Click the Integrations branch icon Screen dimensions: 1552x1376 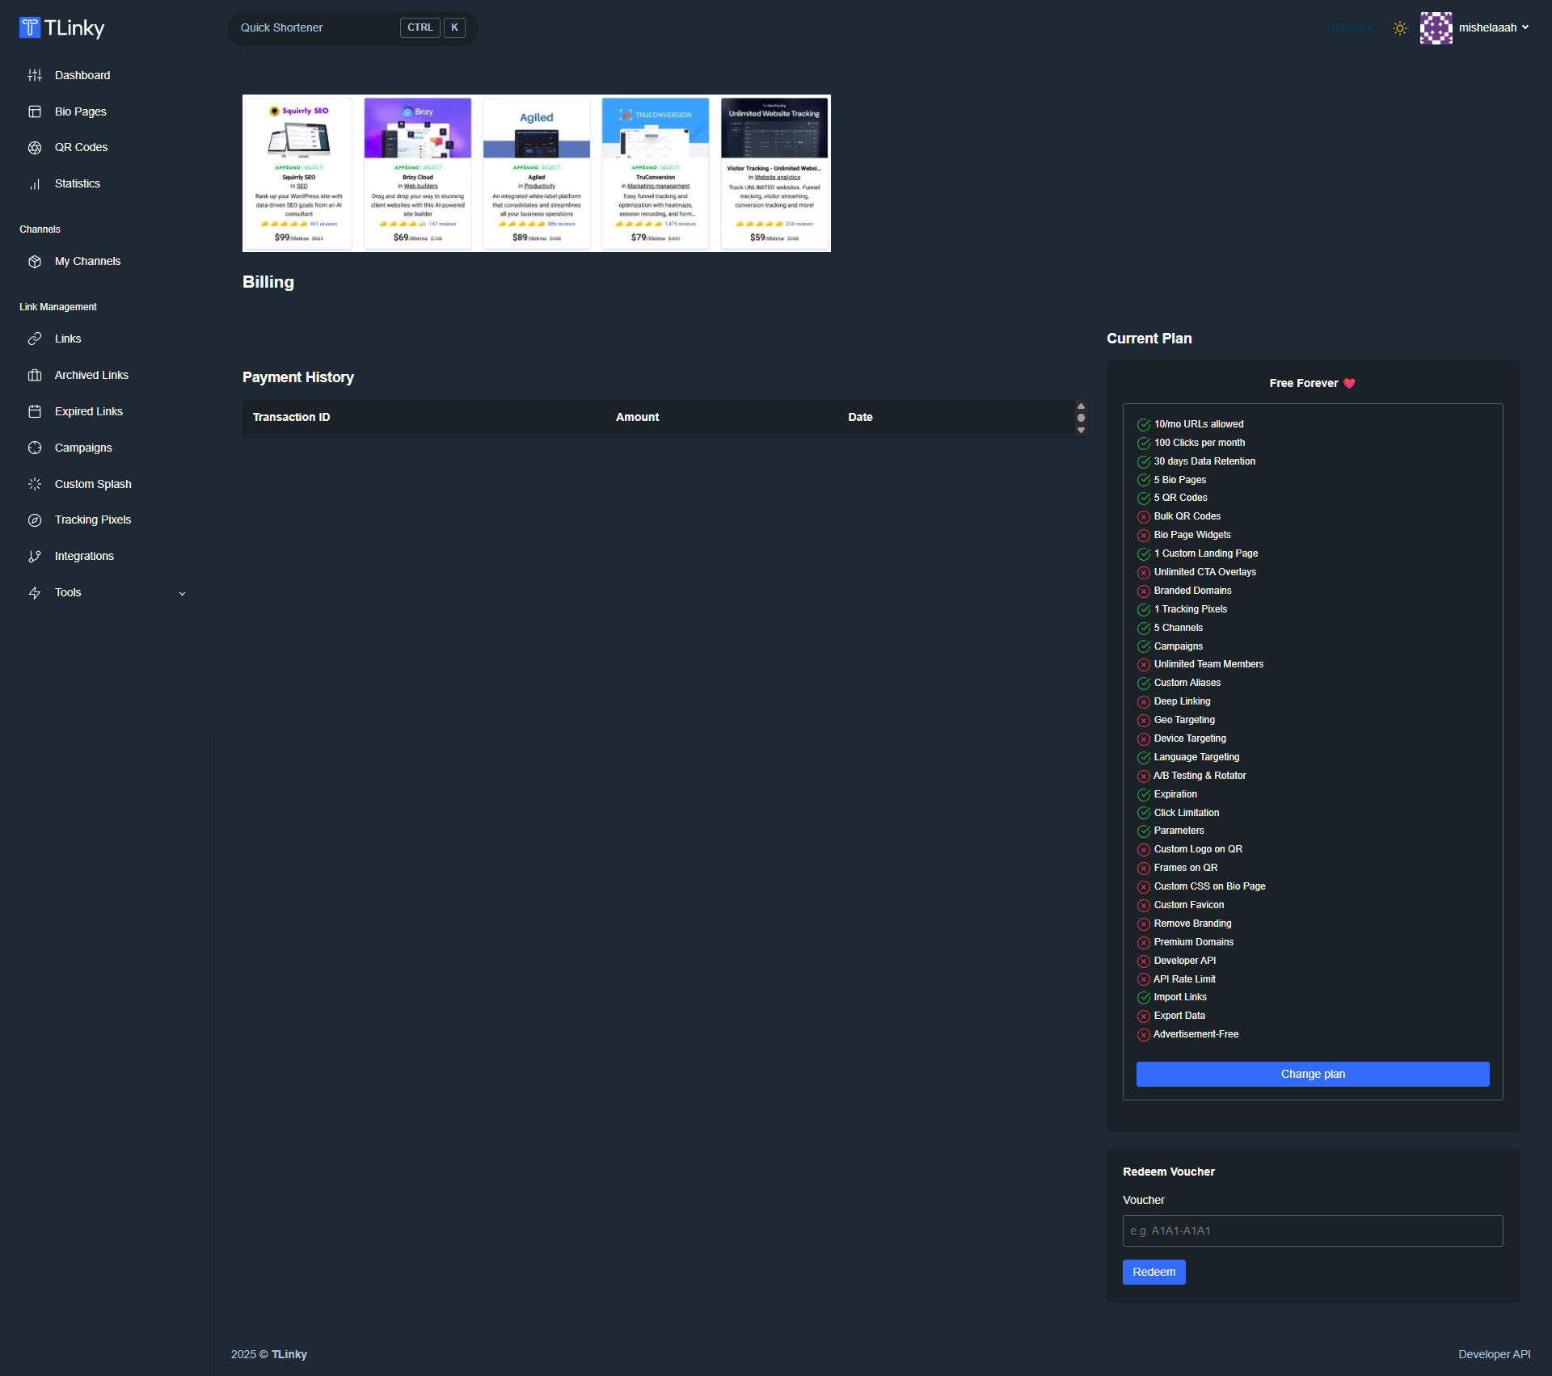pos(35,557)
